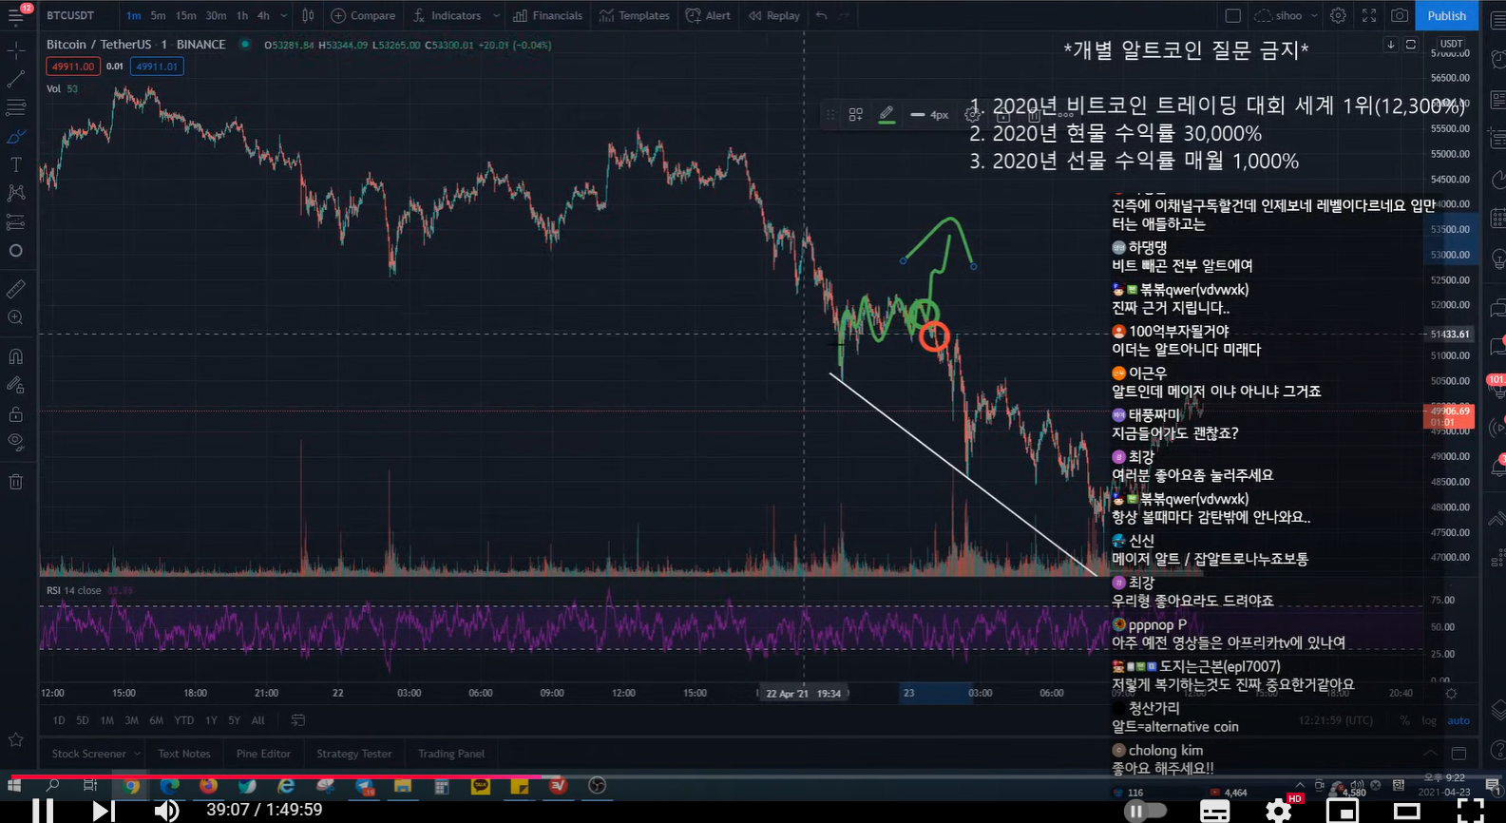Select the All date range
Image resolution: width=1506 pixels, height=823 pixels.
tap(258, 720)
